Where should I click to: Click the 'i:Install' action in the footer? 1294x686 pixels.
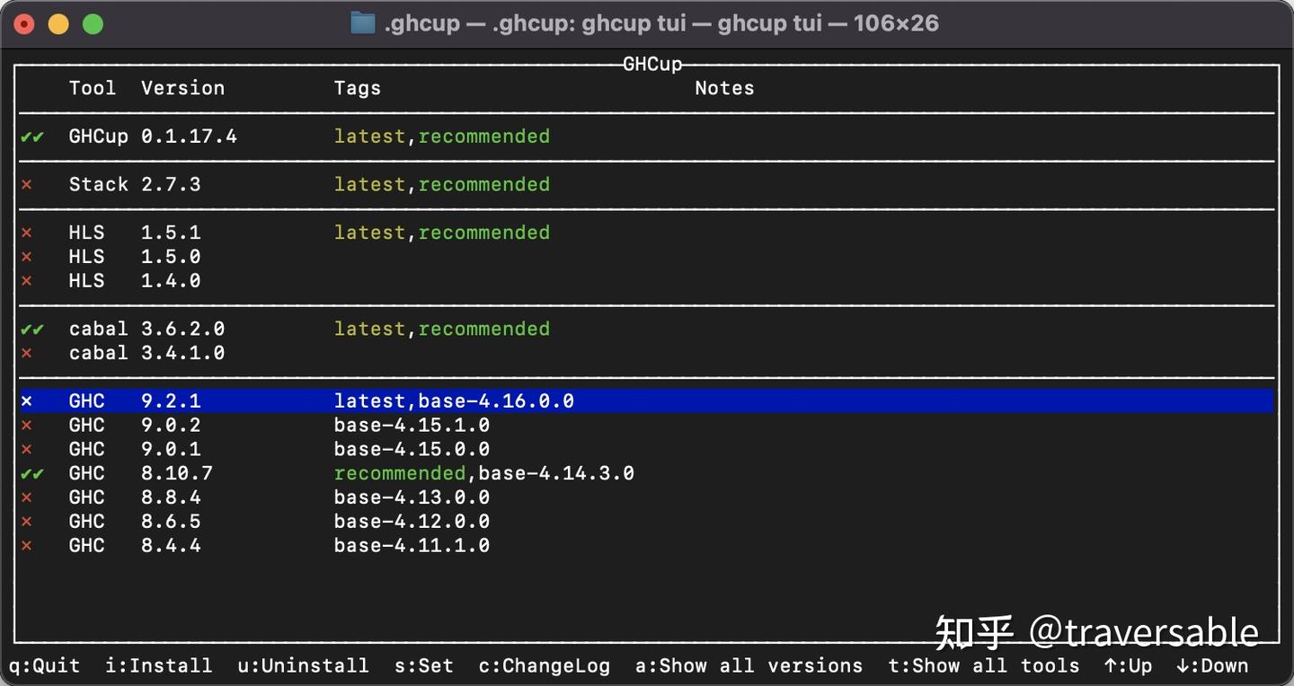[x=158, y=665]
